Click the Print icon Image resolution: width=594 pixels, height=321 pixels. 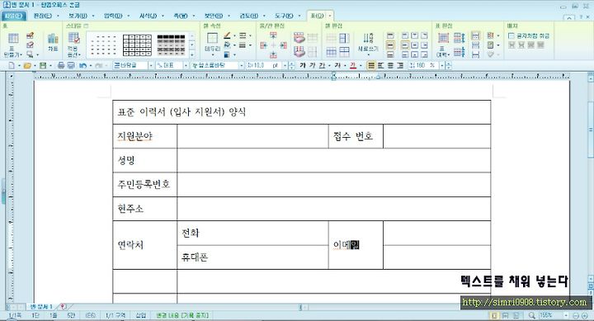(x=60, y=65)
